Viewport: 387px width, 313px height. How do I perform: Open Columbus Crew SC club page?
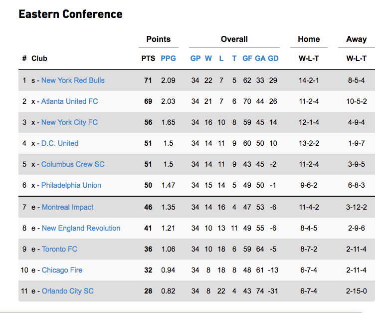pyautogui.click(x=73, y=164)
